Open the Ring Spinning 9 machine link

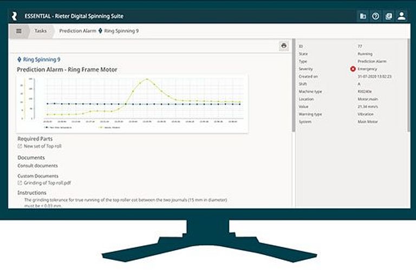(37, 60)
